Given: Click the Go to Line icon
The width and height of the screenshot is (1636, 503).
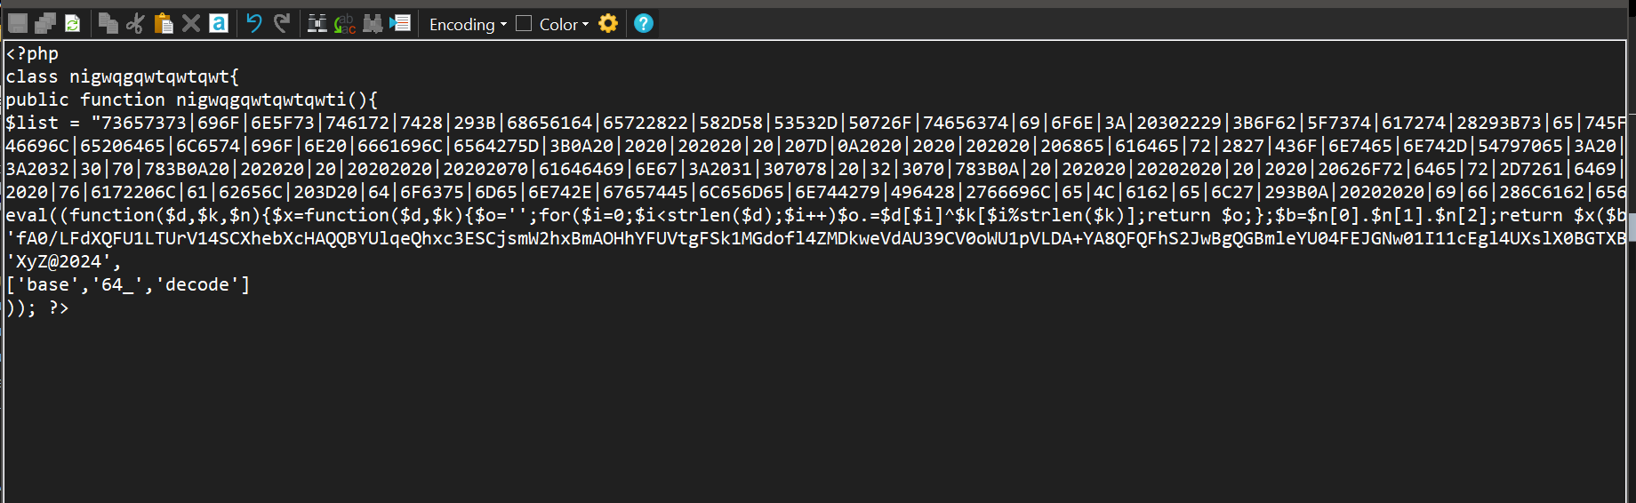Looking at the screenshot, I should click(400, 24).
